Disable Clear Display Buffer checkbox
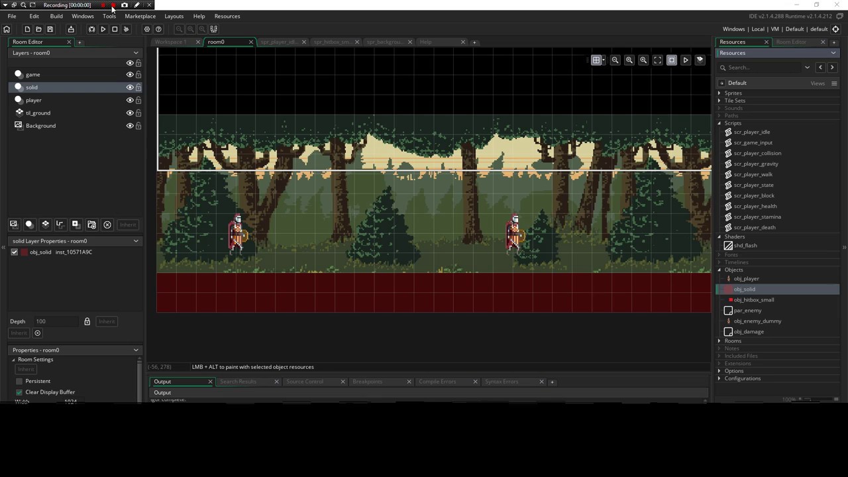Viewport: 848px width, 477px height. tap(19, 392)
